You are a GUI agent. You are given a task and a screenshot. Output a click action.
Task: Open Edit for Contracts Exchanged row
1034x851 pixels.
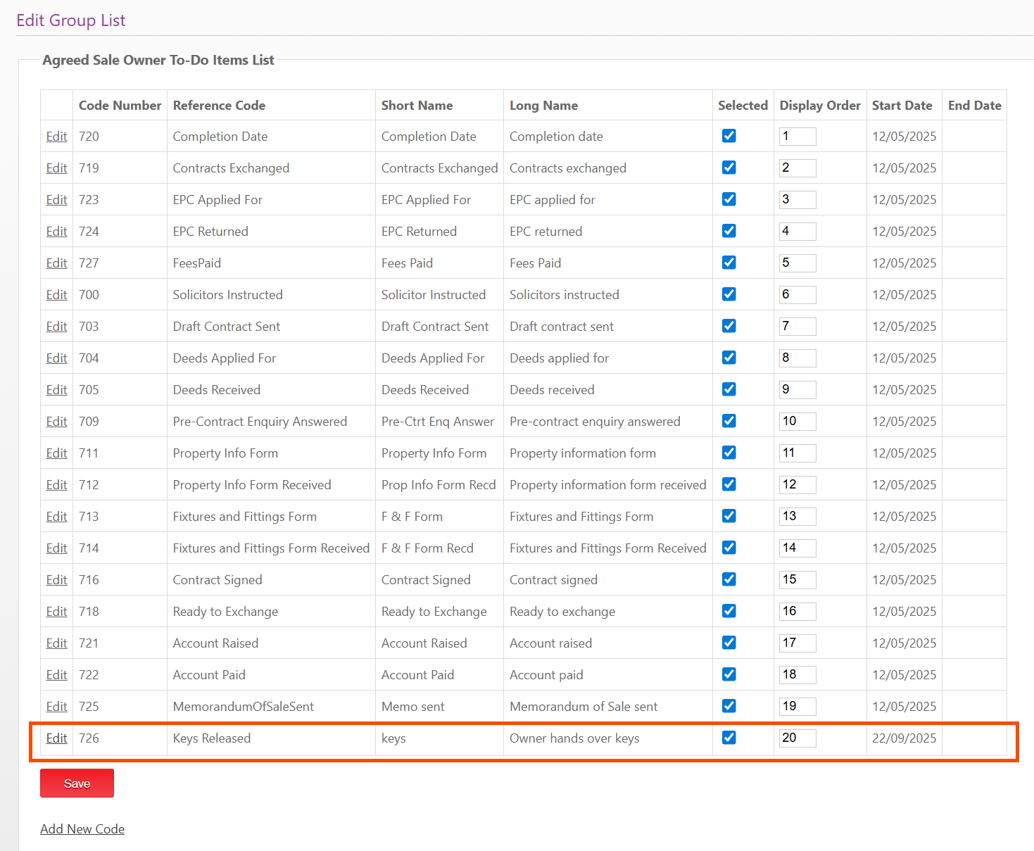(56, 168)
